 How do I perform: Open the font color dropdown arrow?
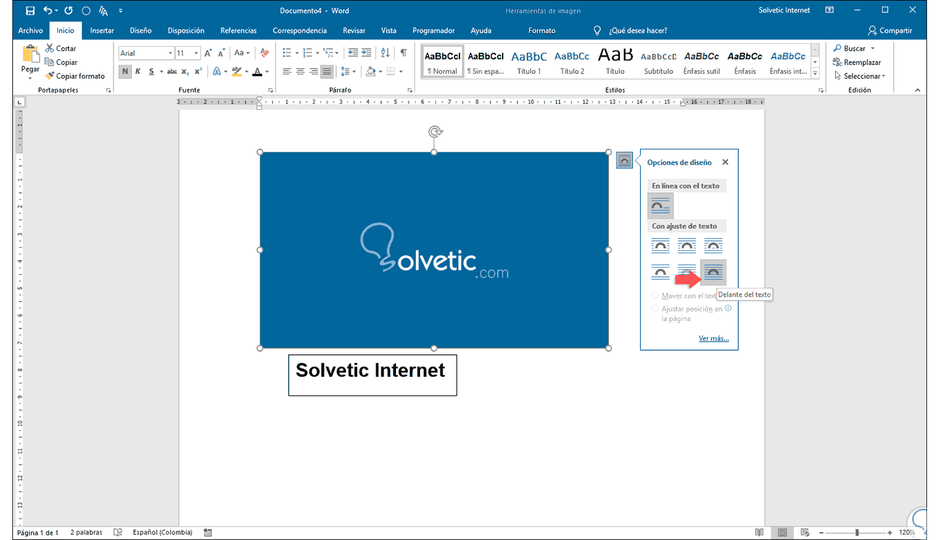coord(267,72)
